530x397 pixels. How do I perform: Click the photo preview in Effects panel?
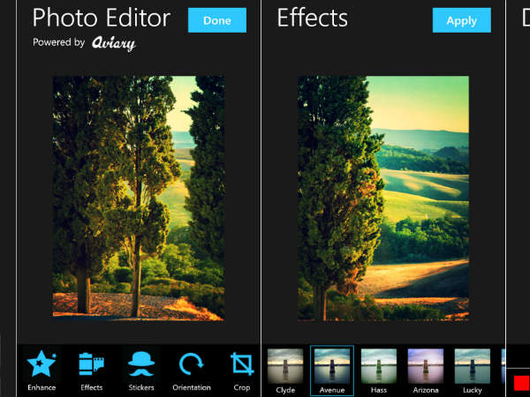pos(383,198)
